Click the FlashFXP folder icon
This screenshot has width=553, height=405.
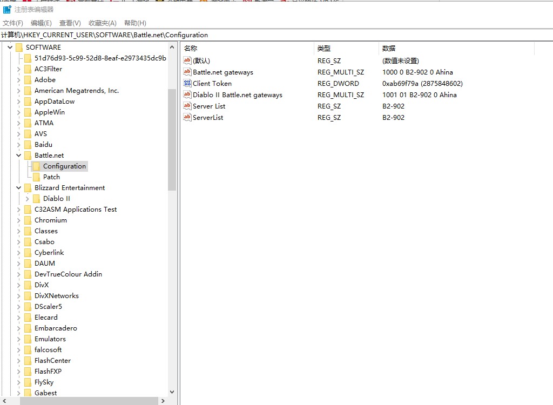coord(28,372)
